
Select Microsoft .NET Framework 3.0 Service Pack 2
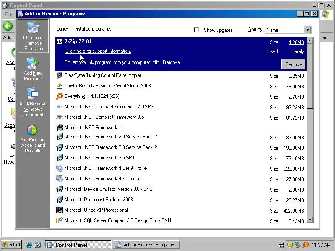coord(181,148)
